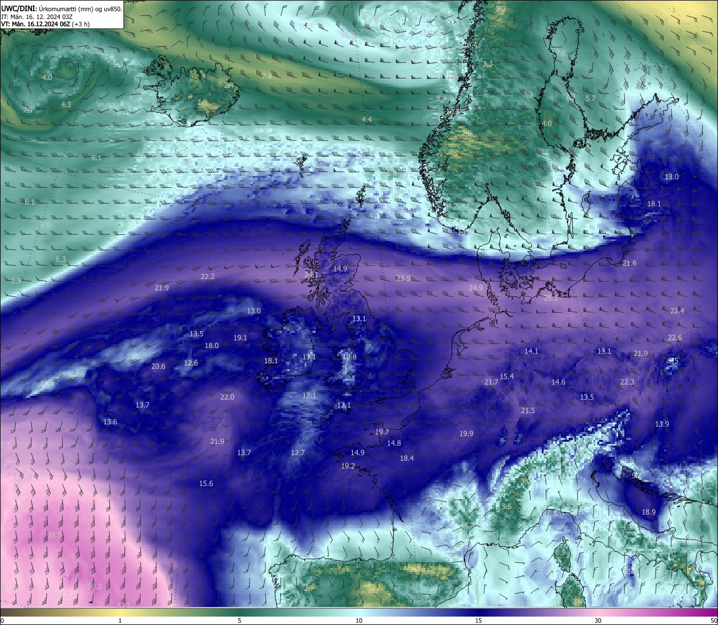Image resolution: width=718 pixels, height=625 pixels.
Task: Click the 12.7 value label
Action: click(298, 452)
